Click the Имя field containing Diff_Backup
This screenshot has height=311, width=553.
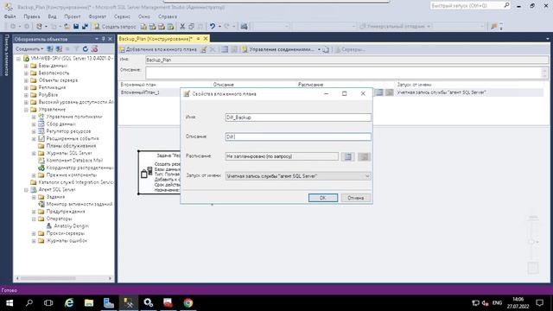(298, 117)
